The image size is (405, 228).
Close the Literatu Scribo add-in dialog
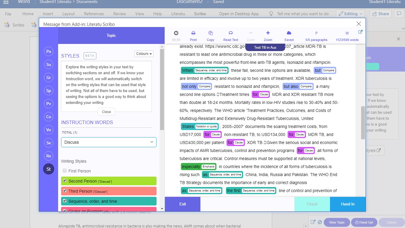pos(359,24)
